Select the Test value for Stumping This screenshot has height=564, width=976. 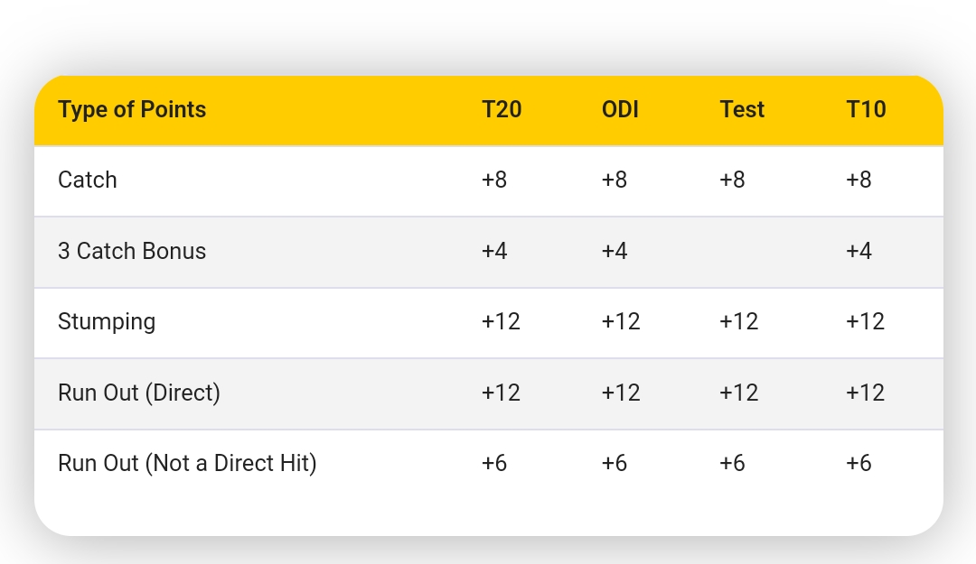click(738, 321)
